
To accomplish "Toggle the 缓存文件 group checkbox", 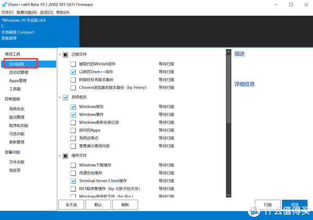I will pyautogui.click(x=65, y=156).
